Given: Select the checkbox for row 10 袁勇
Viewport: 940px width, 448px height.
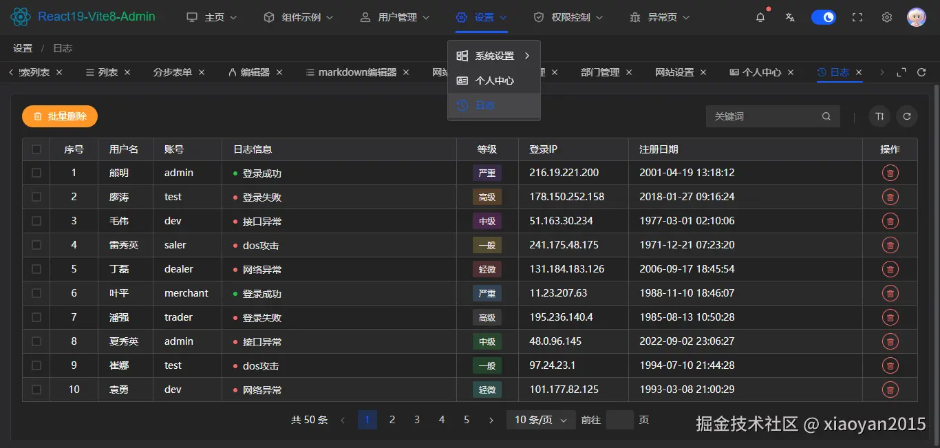Looking at the screenshot, I should tap(36, 390).
